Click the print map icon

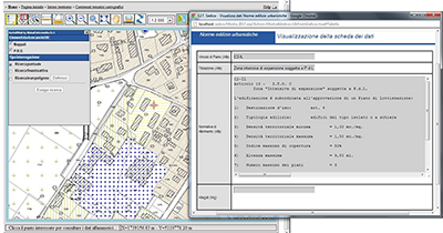(x=128, y=19)
